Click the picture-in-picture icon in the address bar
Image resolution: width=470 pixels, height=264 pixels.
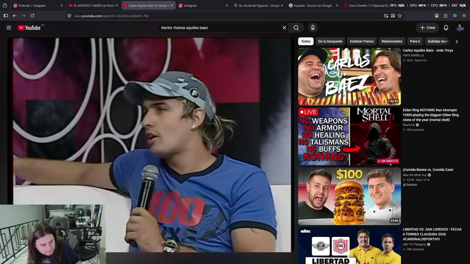(x=386, y=16)
